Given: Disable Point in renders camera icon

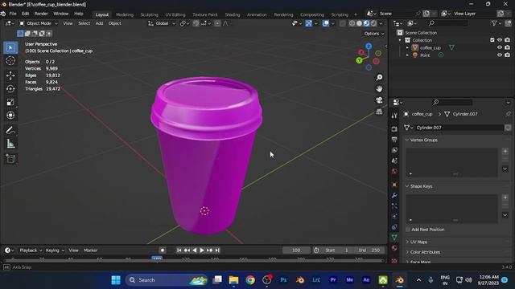Looking at the screenshot, I should coord(508,55).
